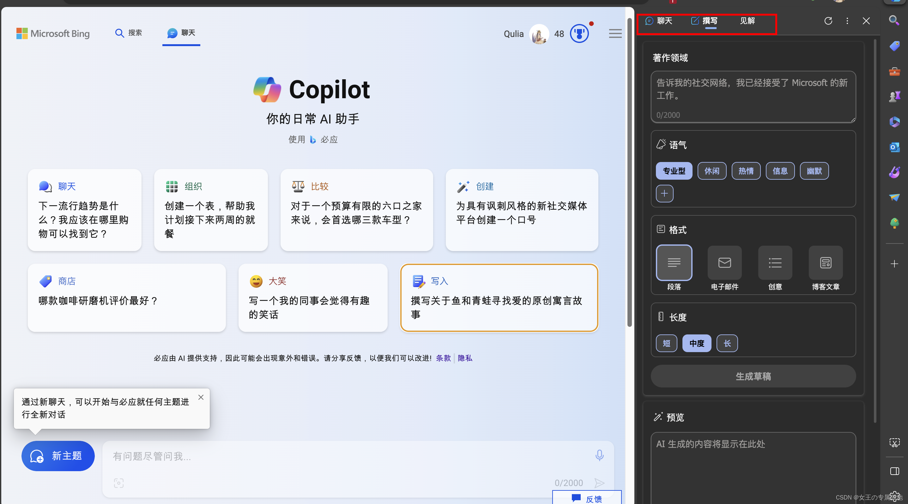Switch to the 见解 tab
Screen dimensions: 908x504
tap(747, 21)
